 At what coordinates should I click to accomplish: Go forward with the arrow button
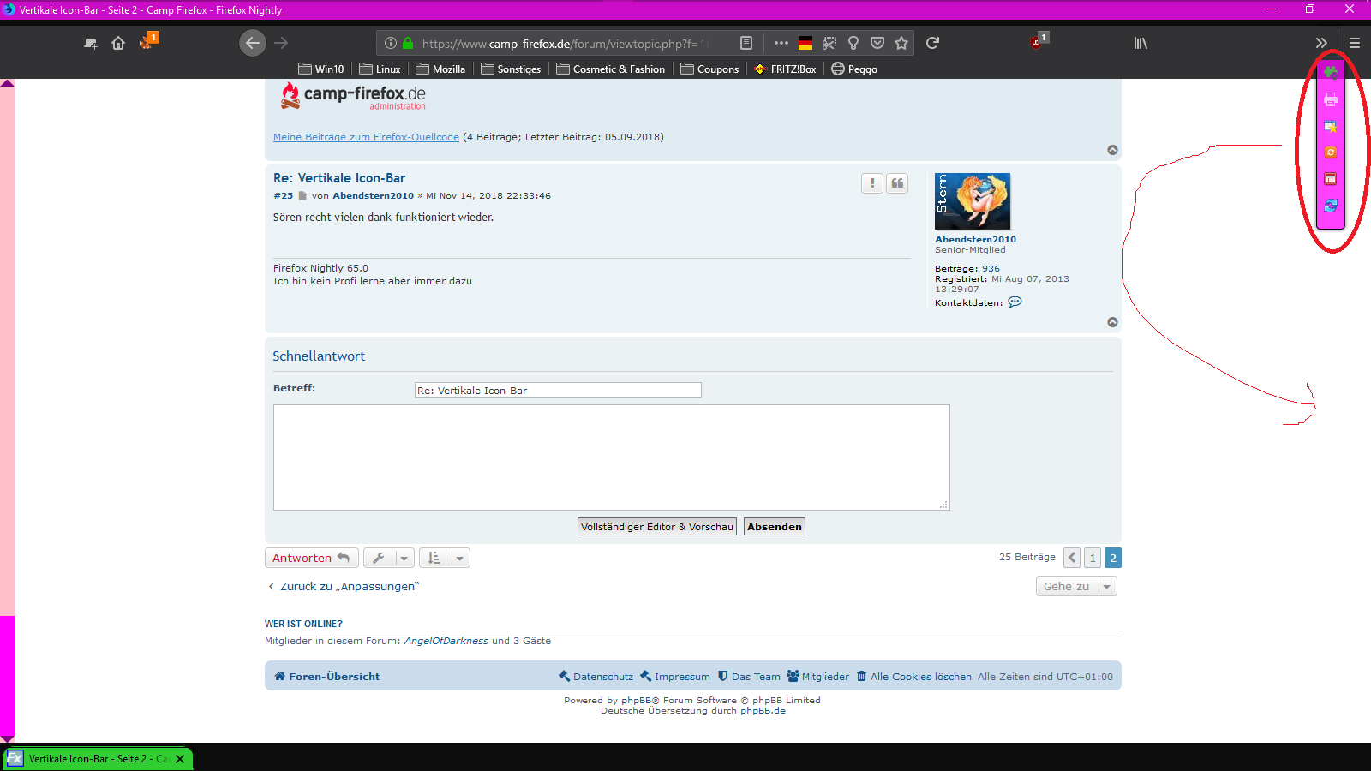click(x=281, y=43)
